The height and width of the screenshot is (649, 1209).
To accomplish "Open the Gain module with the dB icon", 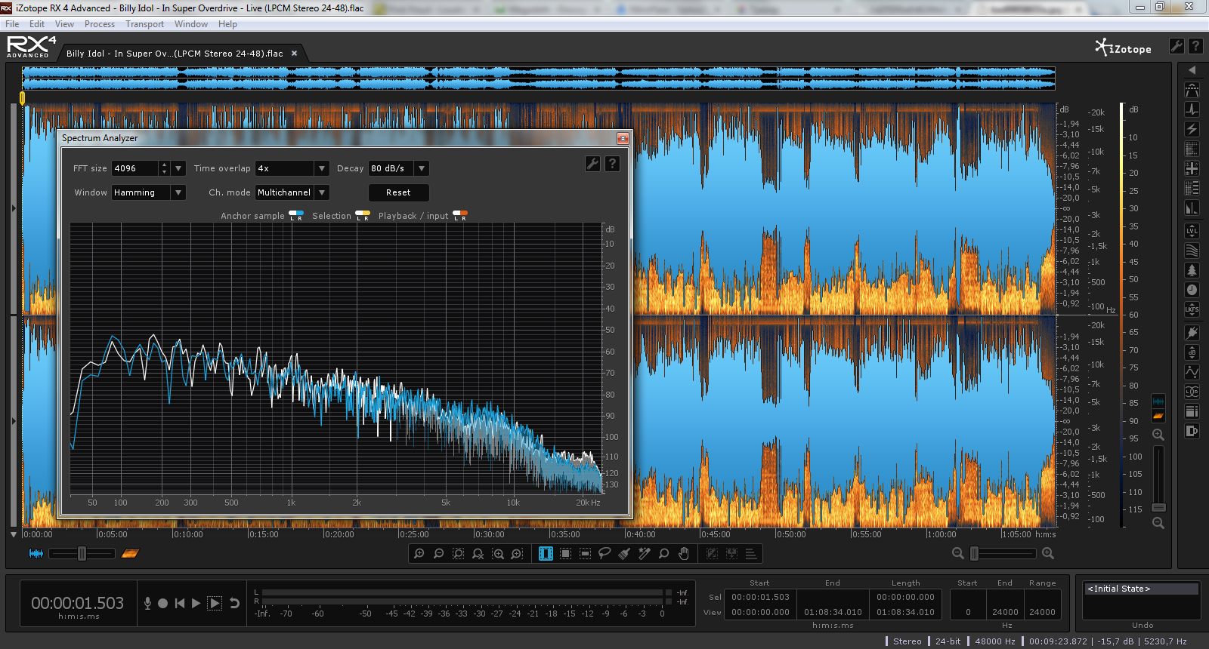I will [x=1192, y=352].
